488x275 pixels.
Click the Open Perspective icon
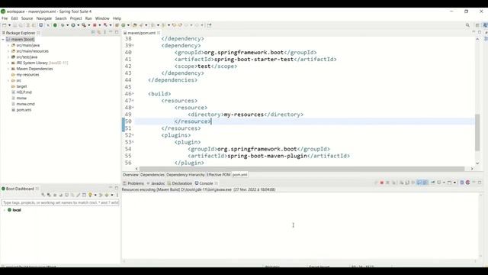(x=477, y=25)
